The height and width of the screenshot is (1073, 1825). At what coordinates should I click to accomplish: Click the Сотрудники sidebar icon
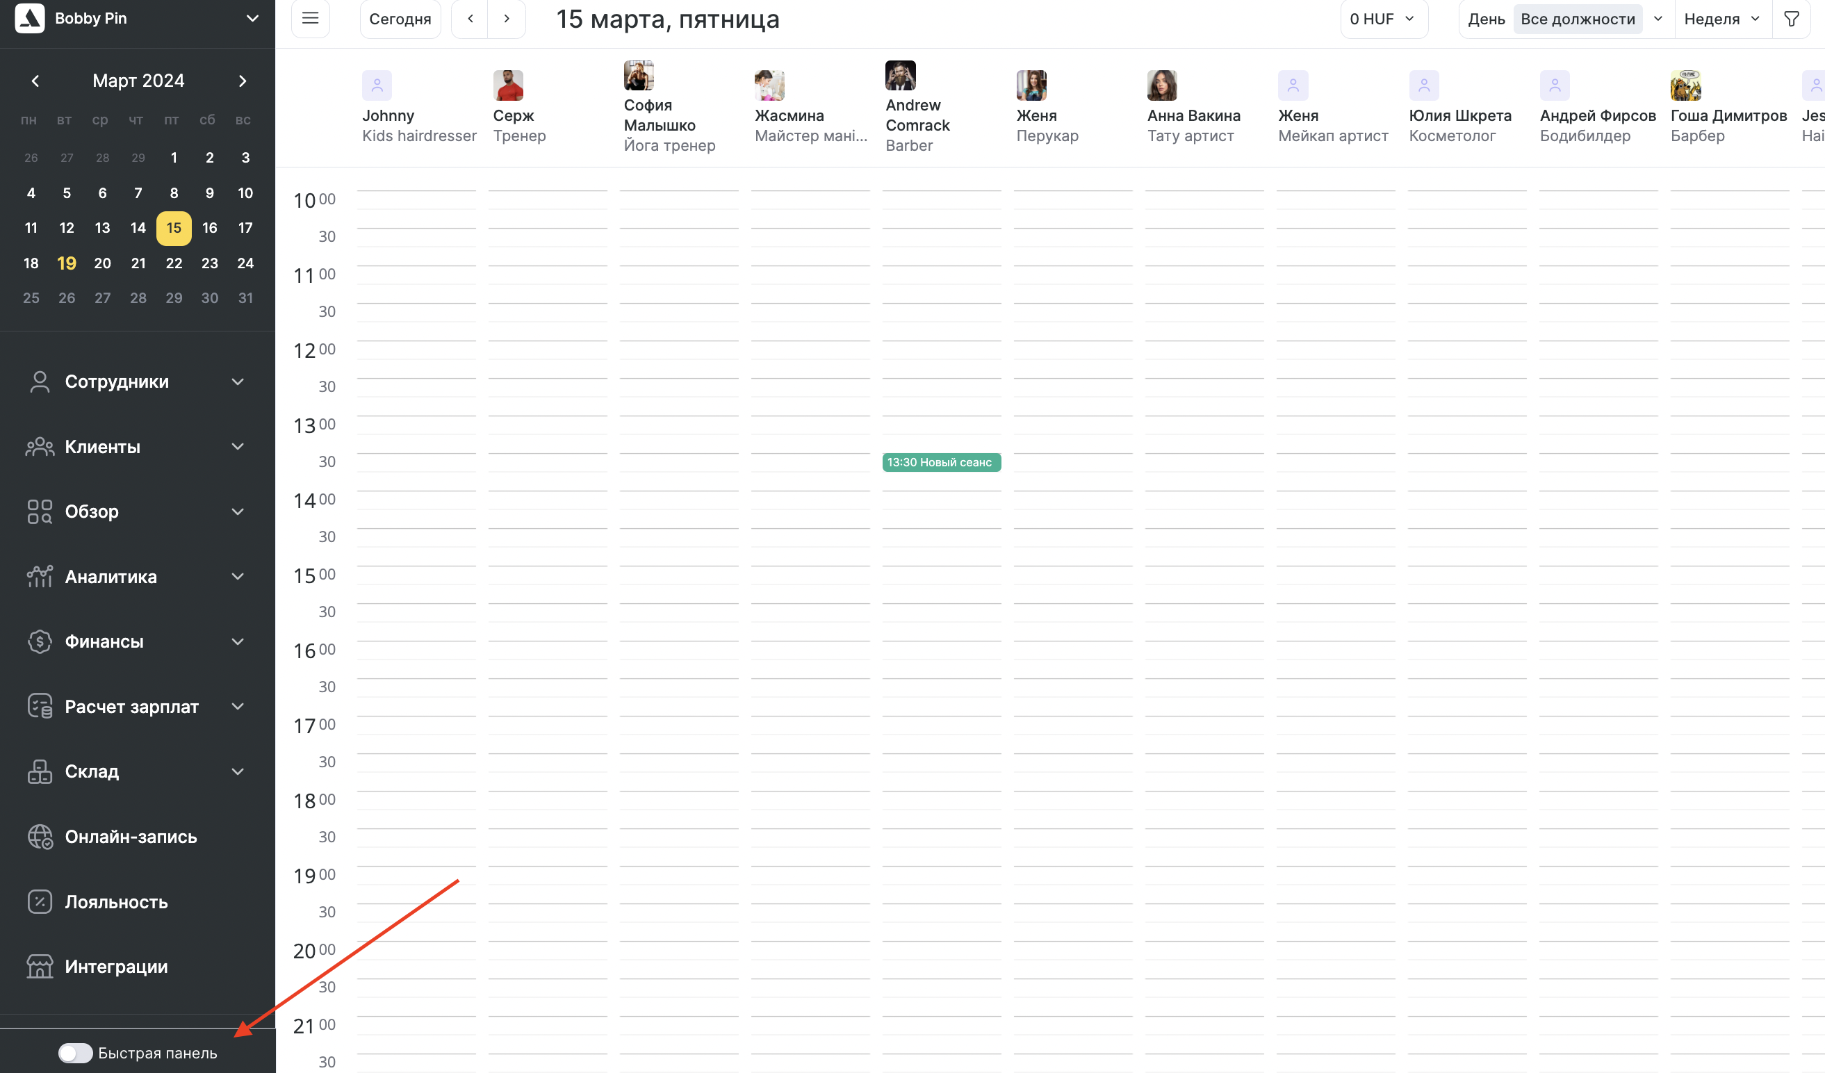pos(38,381)
